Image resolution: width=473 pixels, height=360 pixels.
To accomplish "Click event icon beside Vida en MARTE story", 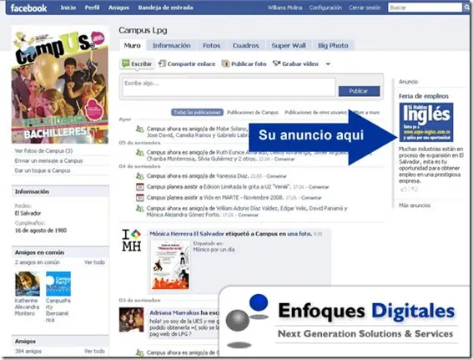I will point(139,197).
